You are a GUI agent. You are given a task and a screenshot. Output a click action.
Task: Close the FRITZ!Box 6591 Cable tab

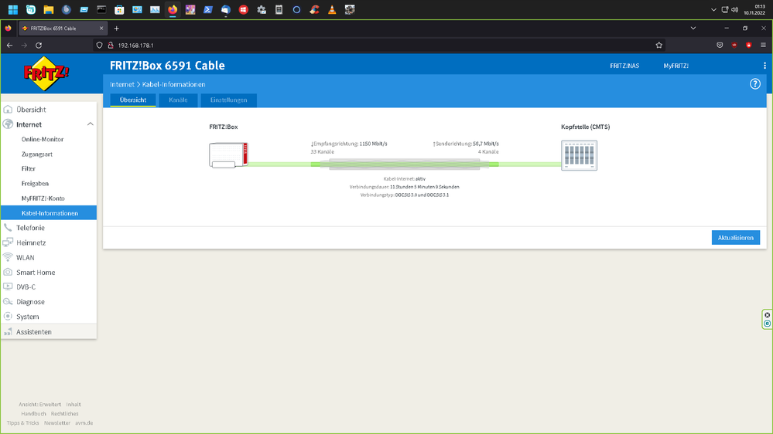click(x=101, y=29)
